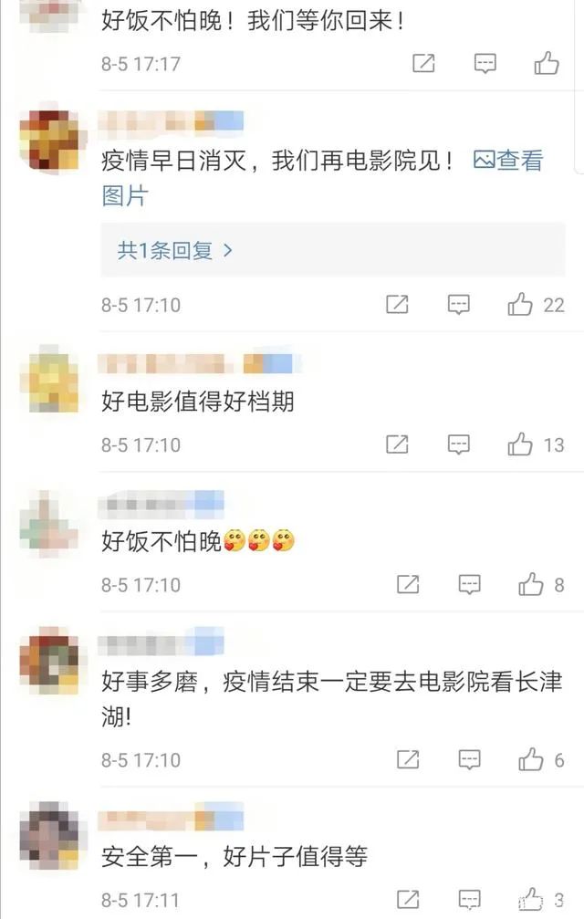The image size is (584, 919).
Task: Share the comment posted at 8-5 17:17
Action: 423,63
